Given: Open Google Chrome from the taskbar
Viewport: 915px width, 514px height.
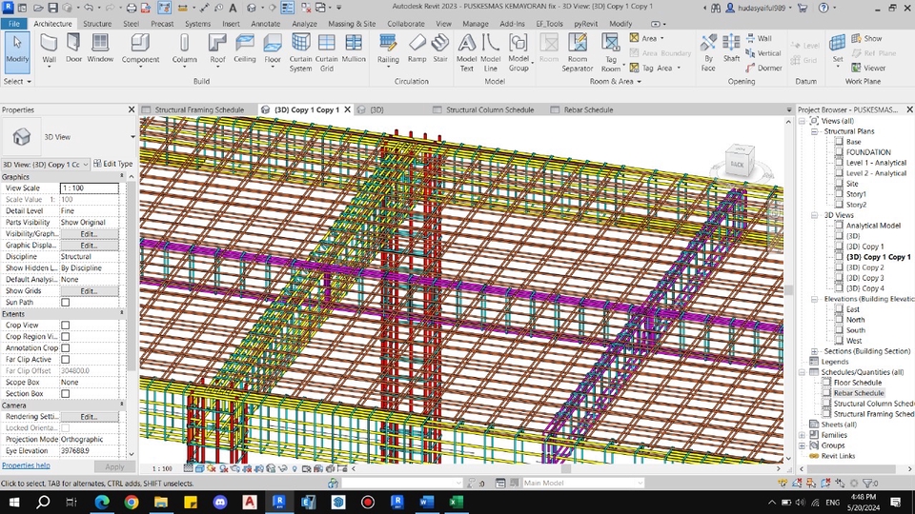Looking at the screenshot, I should (132, 502).
